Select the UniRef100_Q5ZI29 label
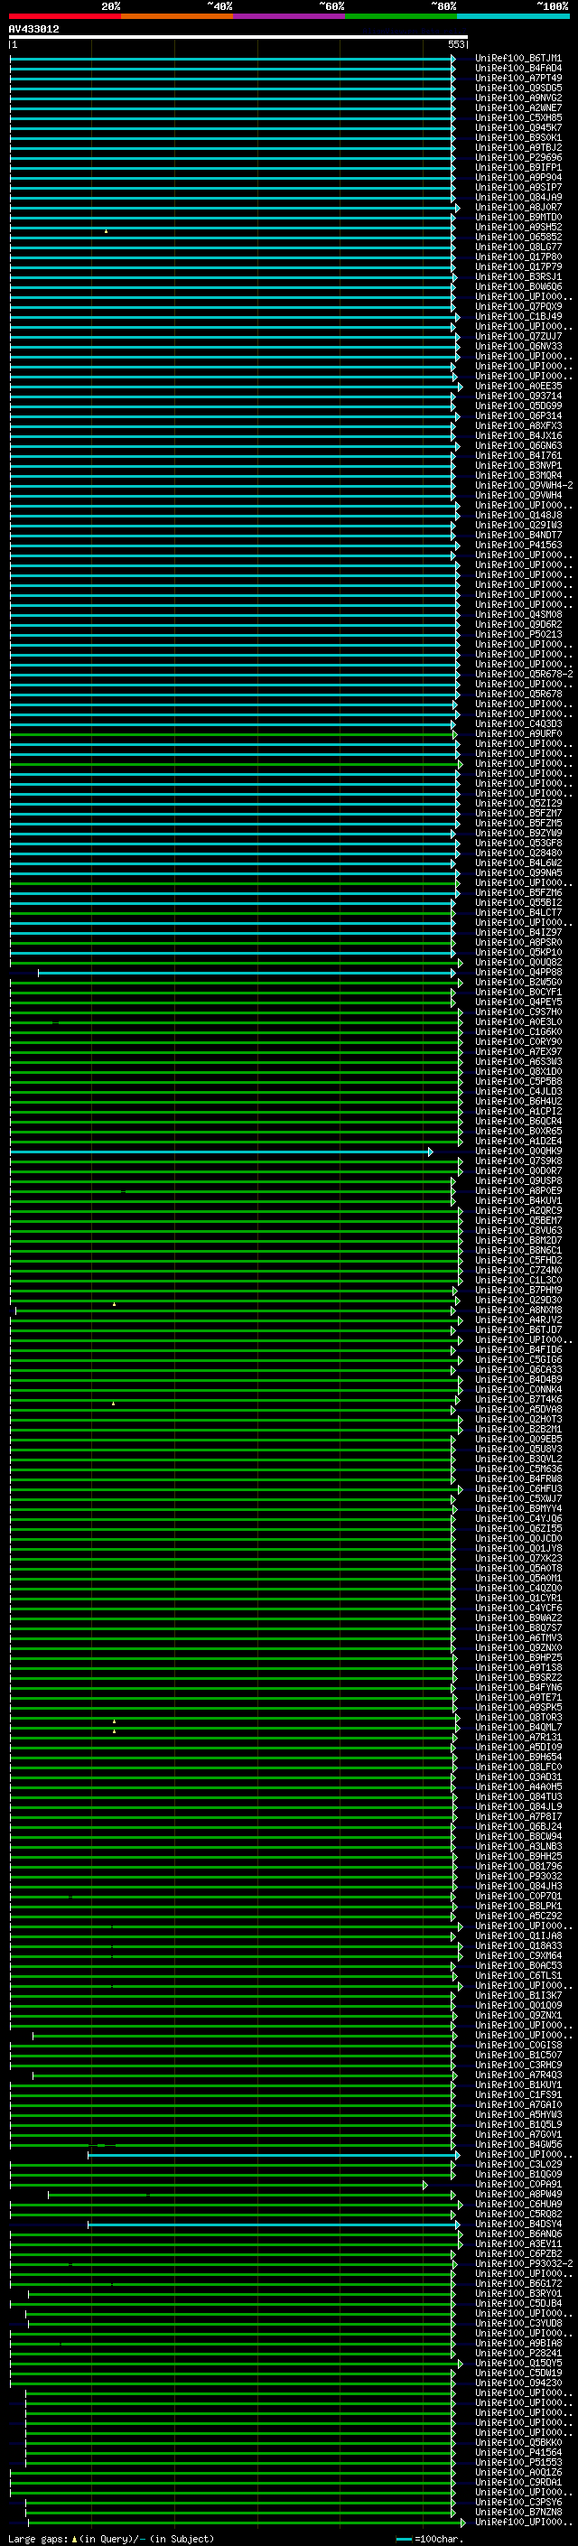578x2546 pixels. (x=518, y=804)
